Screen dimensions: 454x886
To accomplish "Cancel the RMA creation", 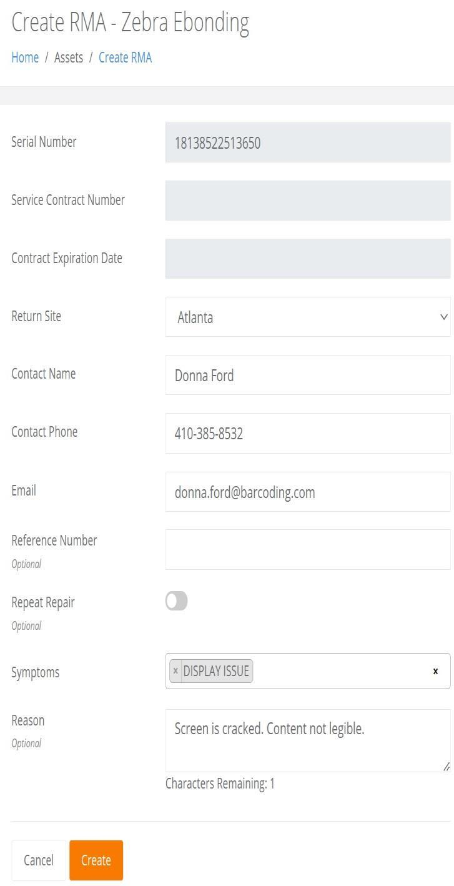I will (x=39, y=860).
